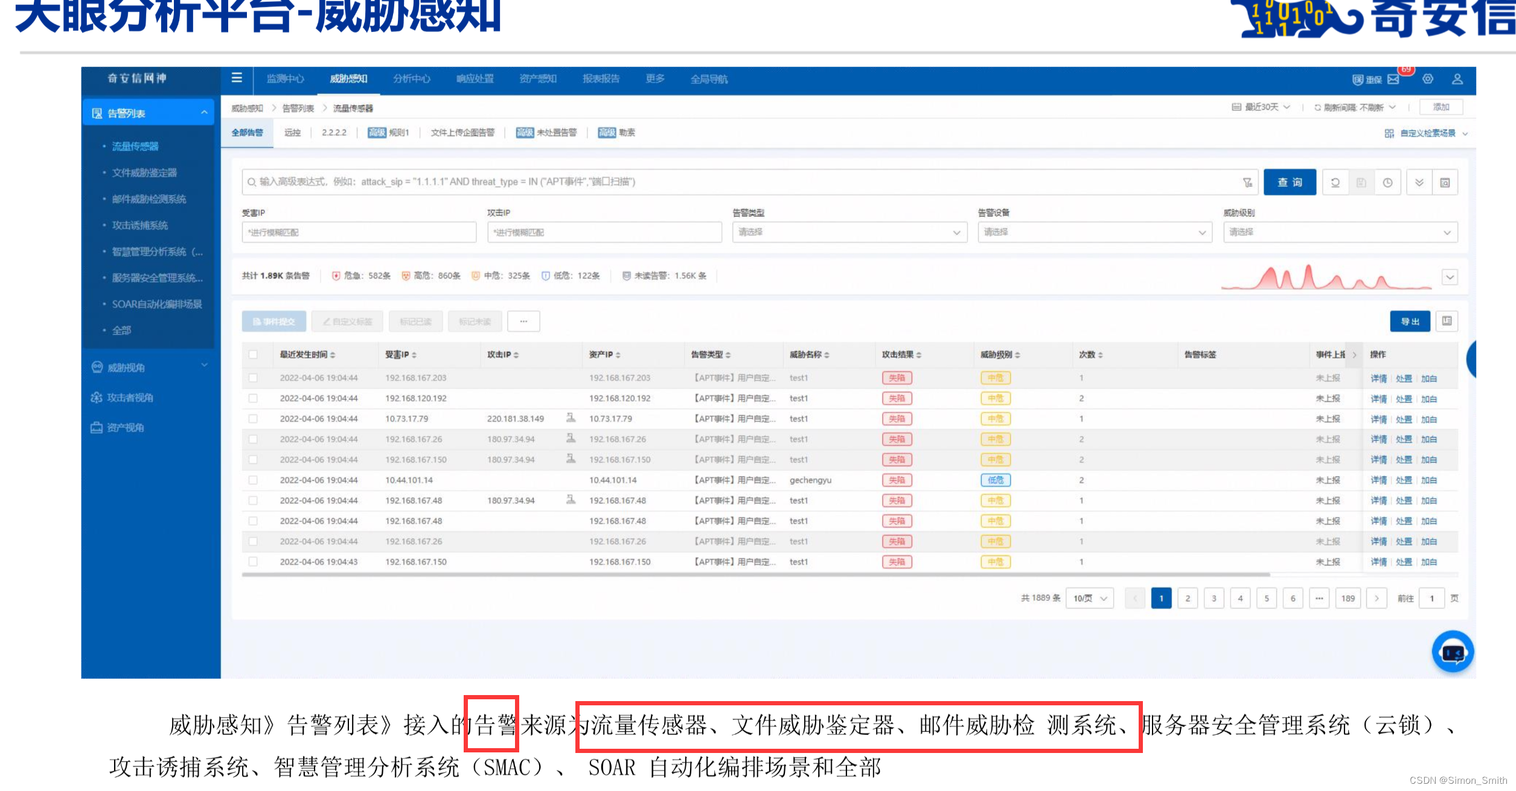Click the 受害IP input field
1516x791 pixels.
coord(359,232)
